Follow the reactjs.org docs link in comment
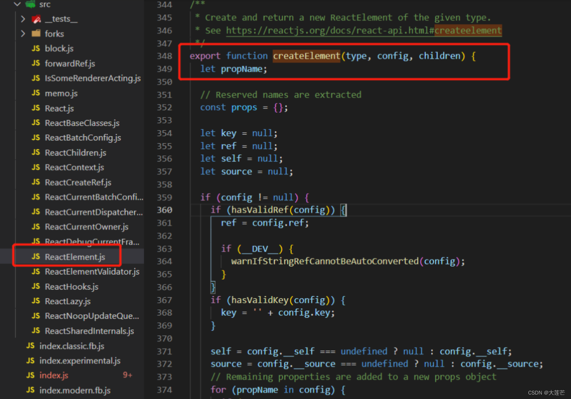 [364, 30]
